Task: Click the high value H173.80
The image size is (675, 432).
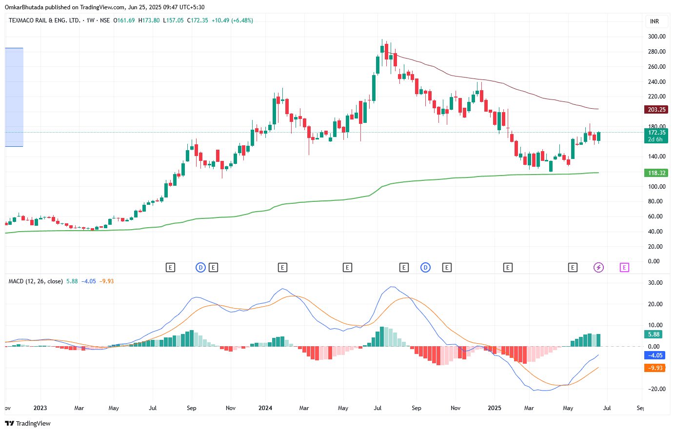Action: 149,20
